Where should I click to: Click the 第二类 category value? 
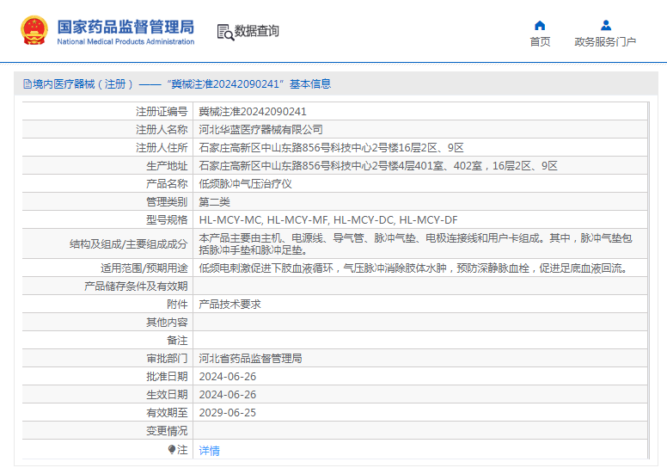214,202
